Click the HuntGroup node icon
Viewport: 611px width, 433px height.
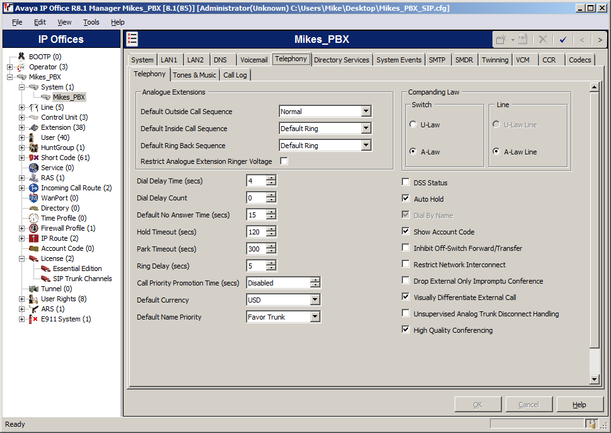[33, 147]
